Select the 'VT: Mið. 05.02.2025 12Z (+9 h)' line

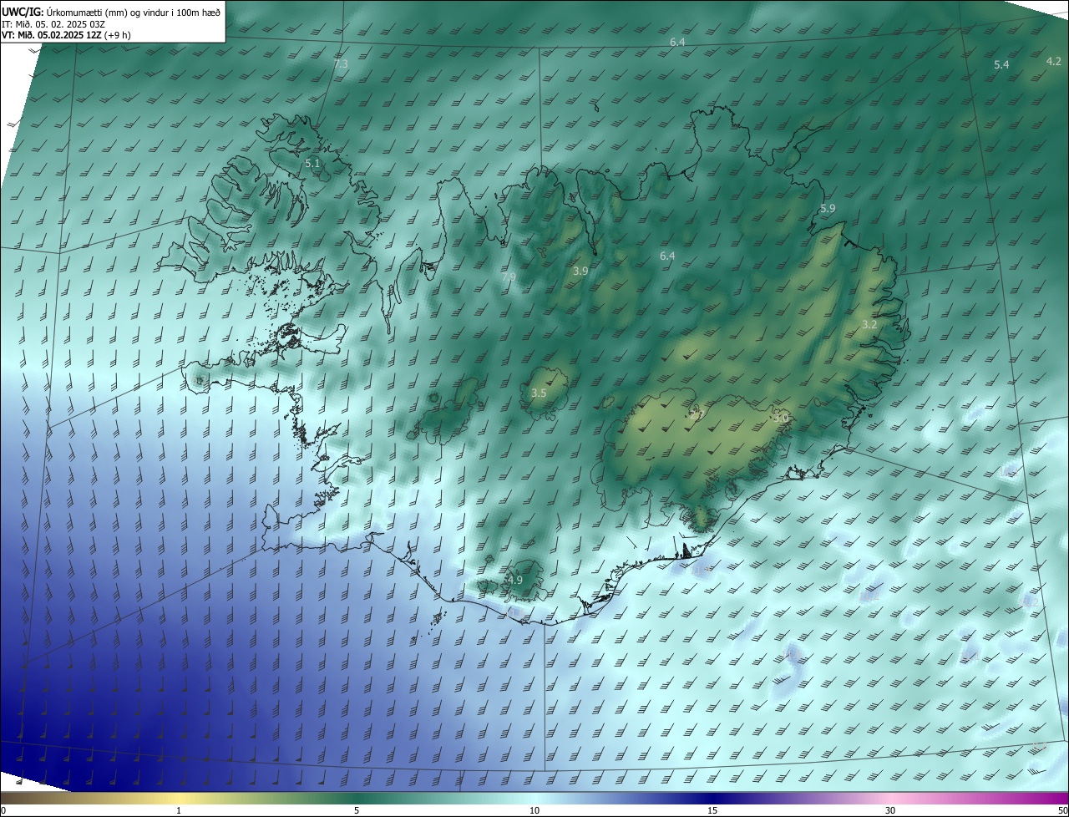[66, 35]
